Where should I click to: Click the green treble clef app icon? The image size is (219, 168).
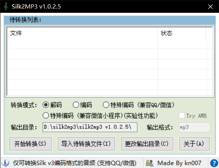[x=6, y=7]
